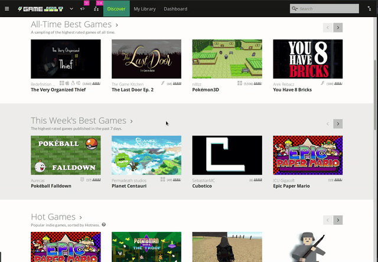Image resolution: width=378 pixels, height=262 pixels.
Task: Click the friends sidebar icon at far right
Action: coord(369,9)
